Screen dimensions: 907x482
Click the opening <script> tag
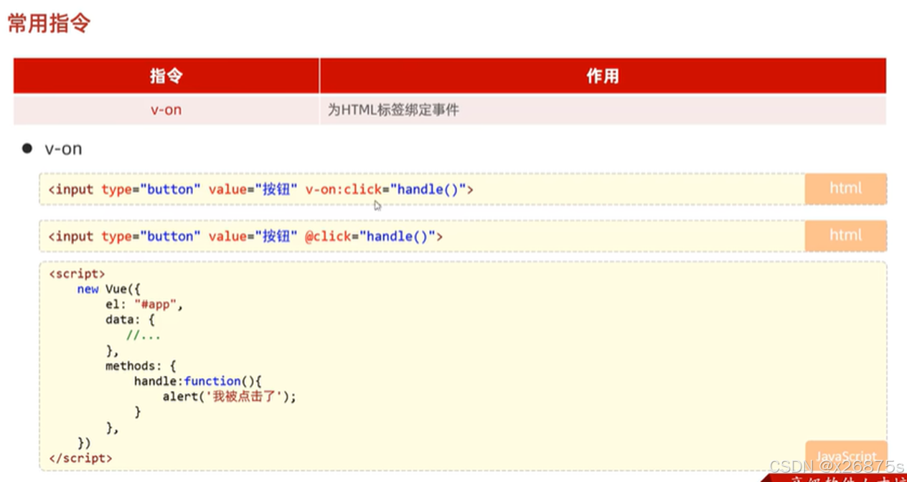[77, 274]
